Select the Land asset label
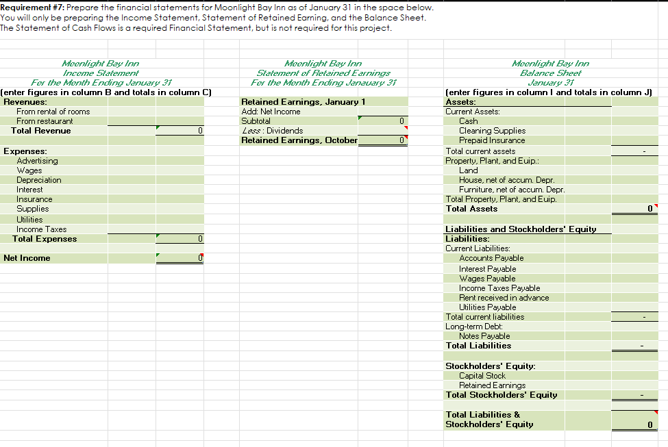Viewport: 668px width, 447px height. (x=468, y=170)
